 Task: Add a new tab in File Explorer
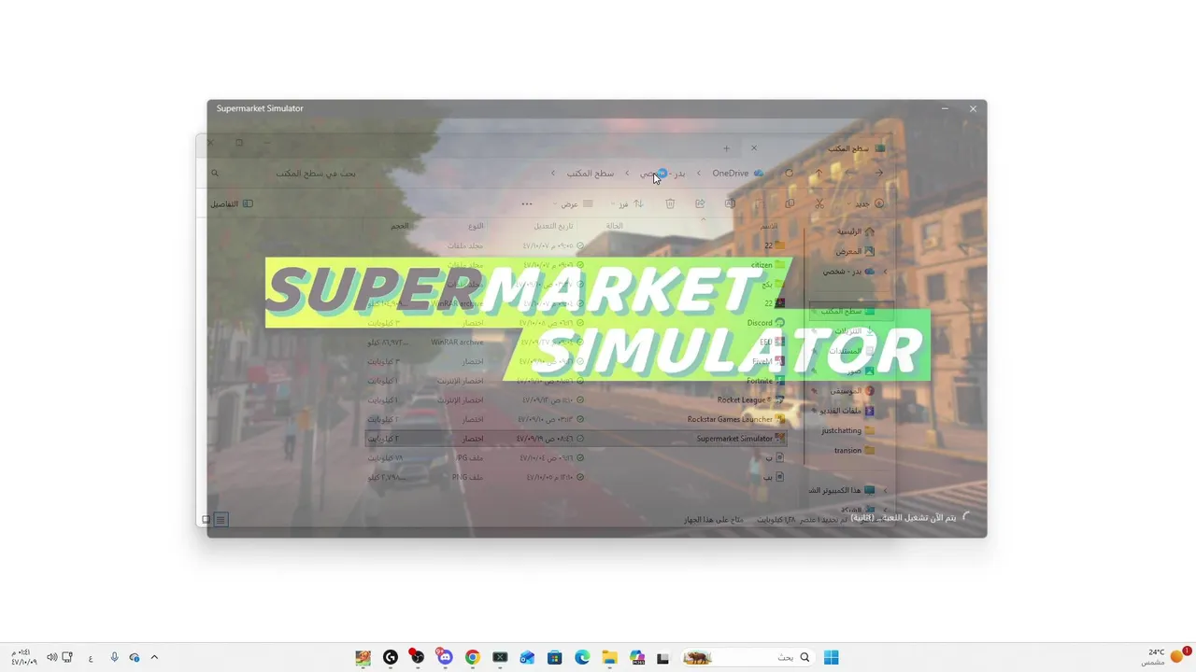tap(726, 148)
